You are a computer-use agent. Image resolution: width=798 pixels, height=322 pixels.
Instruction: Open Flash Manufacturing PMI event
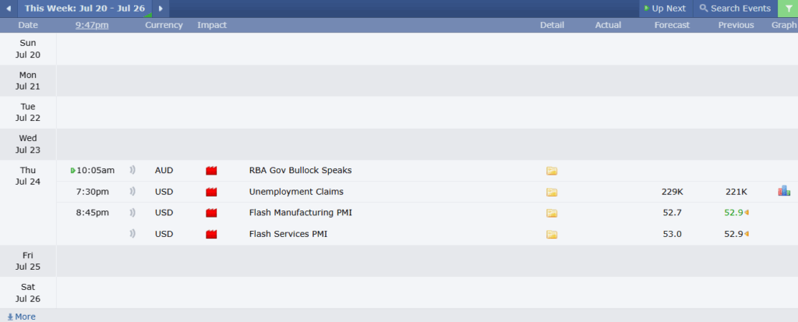click(x=300, y=213)
